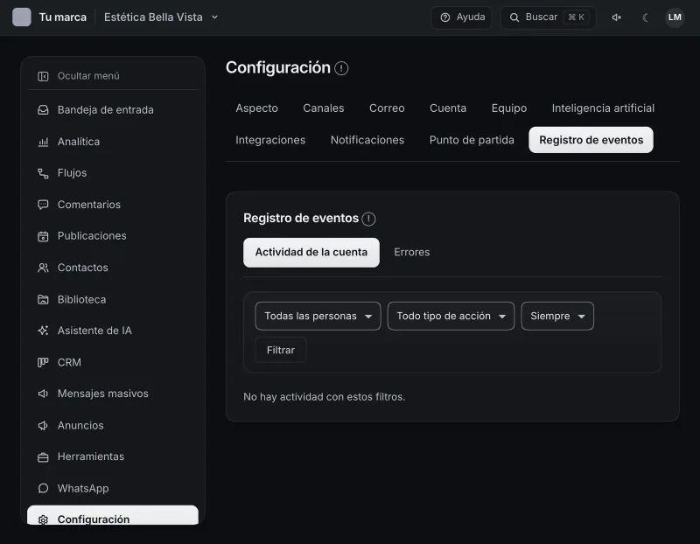
Task: Click the Herramientas briefcase icon
Action: click(43, 457)
